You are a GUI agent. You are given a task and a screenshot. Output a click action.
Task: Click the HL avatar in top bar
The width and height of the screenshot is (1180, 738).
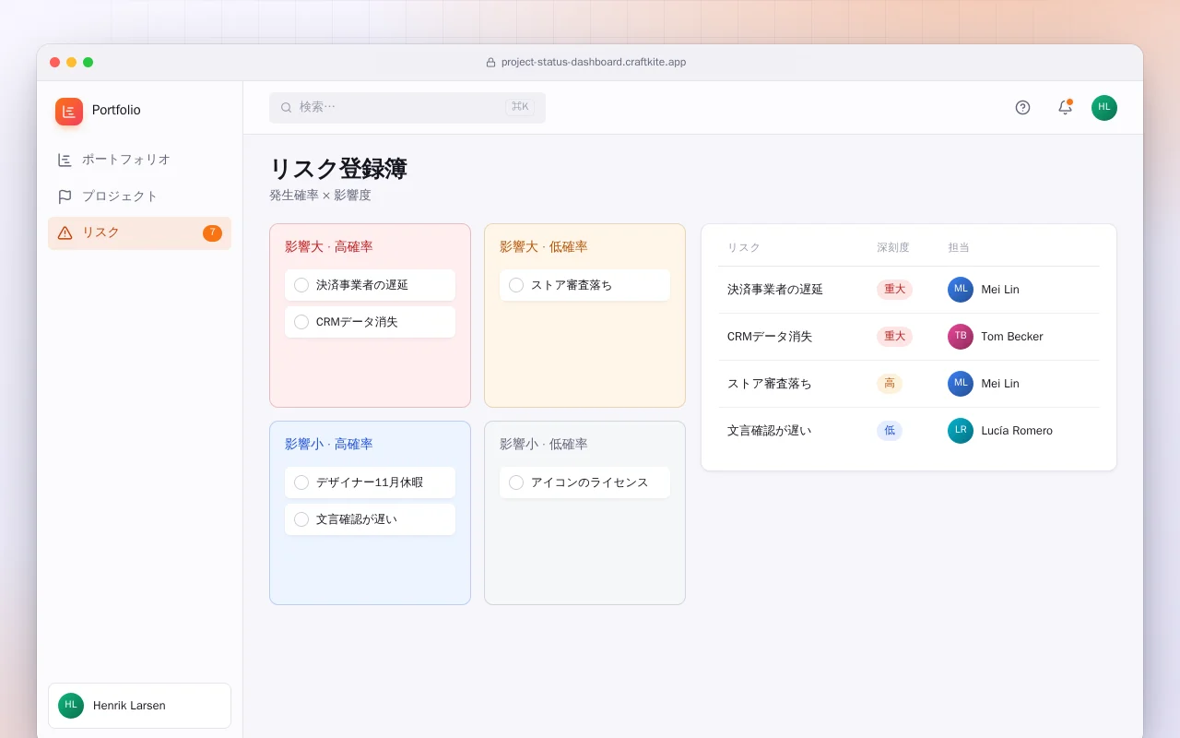coord(1104,108)
